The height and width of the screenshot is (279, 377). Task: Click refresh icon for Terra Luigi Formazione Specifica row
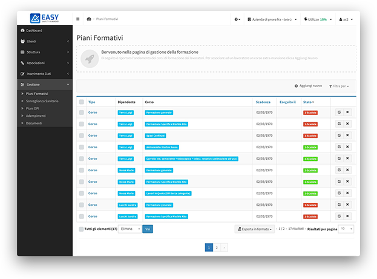pyautogui.click(x=339, y=123)
